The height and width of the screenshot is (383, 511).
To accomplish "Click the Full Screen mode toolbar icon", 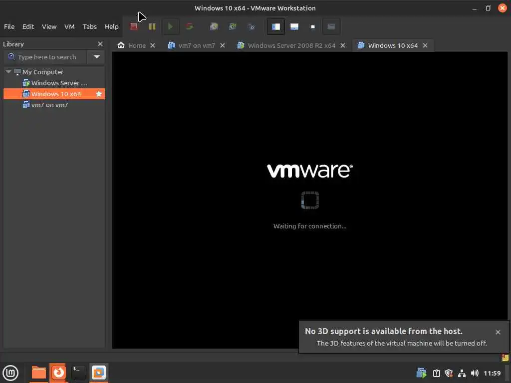I will pyautogui.click(x=313, y=26).
